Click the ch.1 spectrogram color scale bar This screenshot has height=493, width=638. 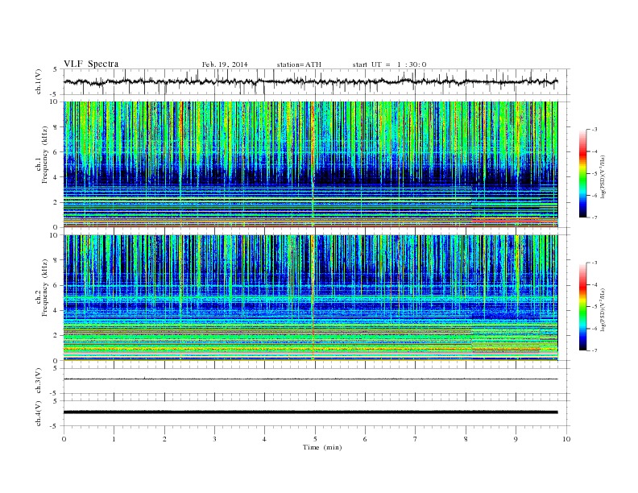(582, 174)
